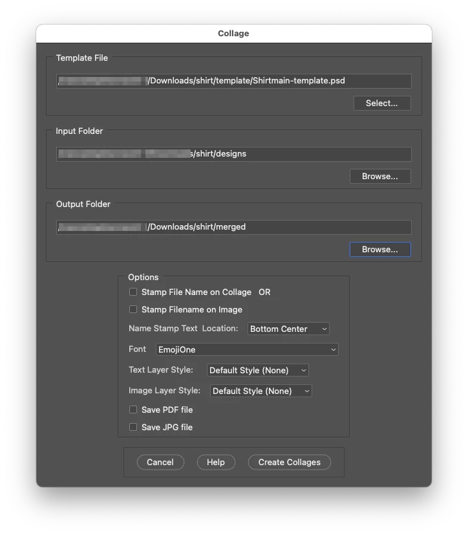Enable Stamp File Name on Collage checkbox
Screen dimensions: 468x535
pos(133,292)
